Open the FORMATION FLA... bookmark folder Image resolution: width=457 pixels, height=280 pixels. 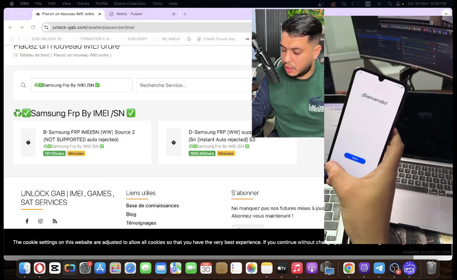pyautogui.click(x=92, y=39)
